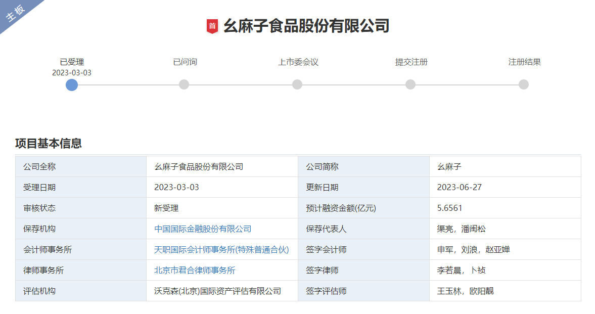
Task: Click the 审核状态 label cell
Action: coord(81,208)
